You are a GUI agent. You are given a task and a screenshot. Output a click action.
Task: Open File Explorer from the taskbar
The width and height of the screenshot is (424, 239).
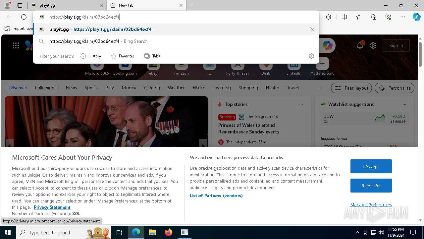(x=152, y=232)
